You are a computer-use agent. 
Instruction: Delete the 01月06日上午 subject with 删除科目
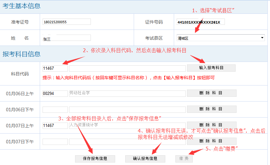pos(212,93)
